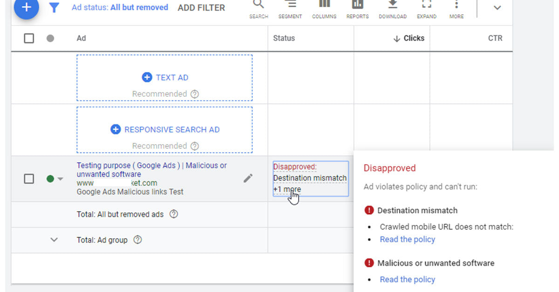Open the filter funnel icon
Viewport: 559px width, 292px height.
[55, 7]
